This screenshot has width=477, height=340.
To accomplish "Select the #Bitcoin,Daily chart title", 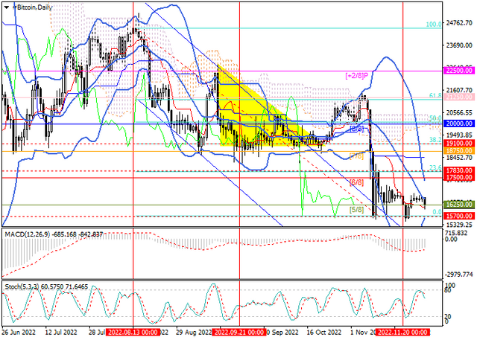I will tap(33, 7).
